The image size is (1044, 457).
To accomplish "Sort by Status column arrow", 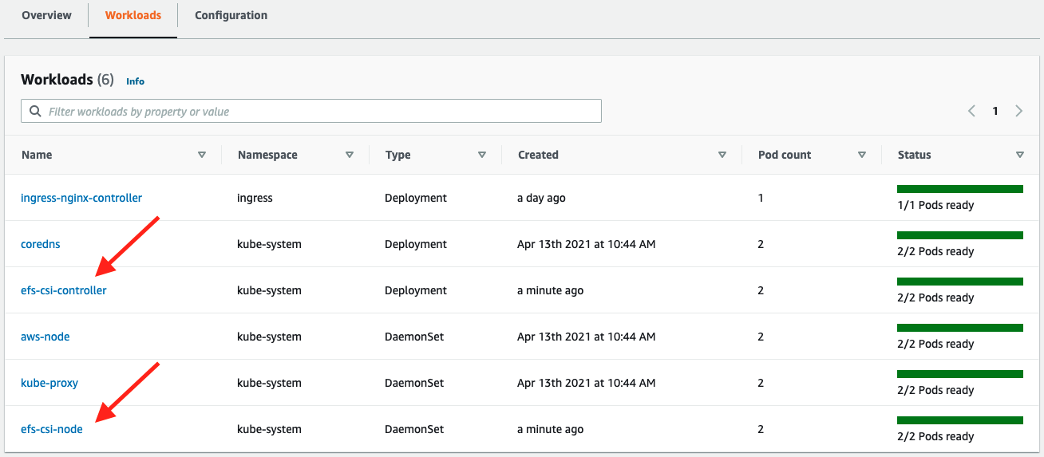I will click(x=1020, y=155).
